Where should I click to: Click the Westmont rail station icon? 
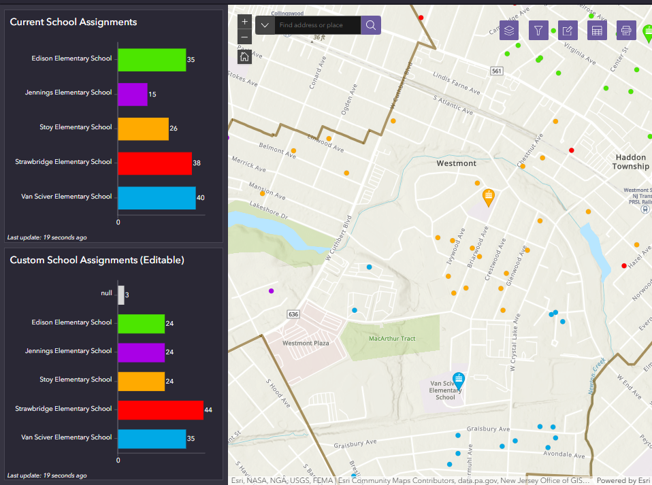645,210
